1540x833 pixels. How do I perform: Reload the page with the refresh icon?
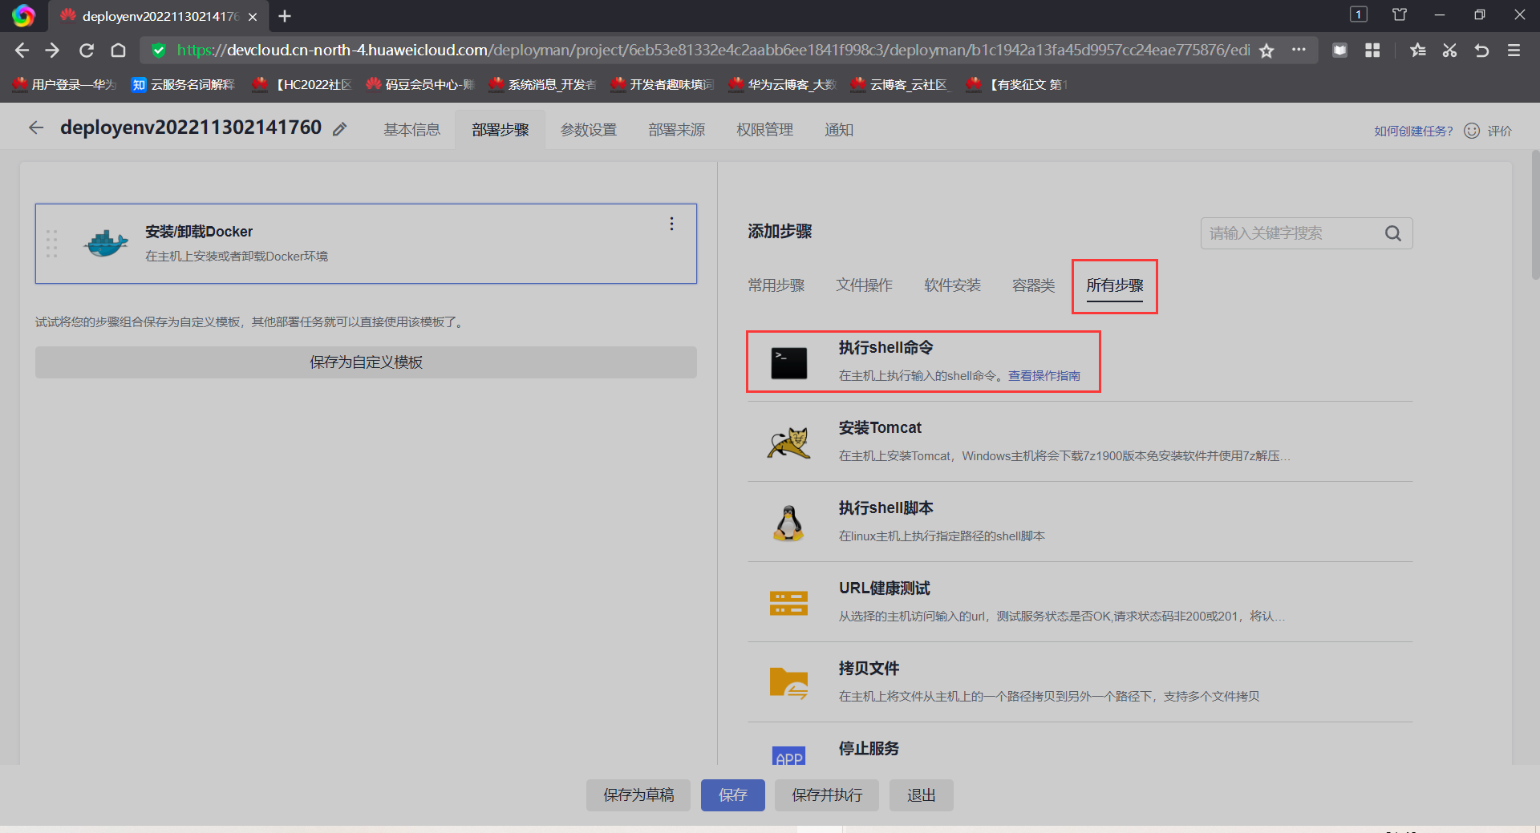tap(86, 51)
